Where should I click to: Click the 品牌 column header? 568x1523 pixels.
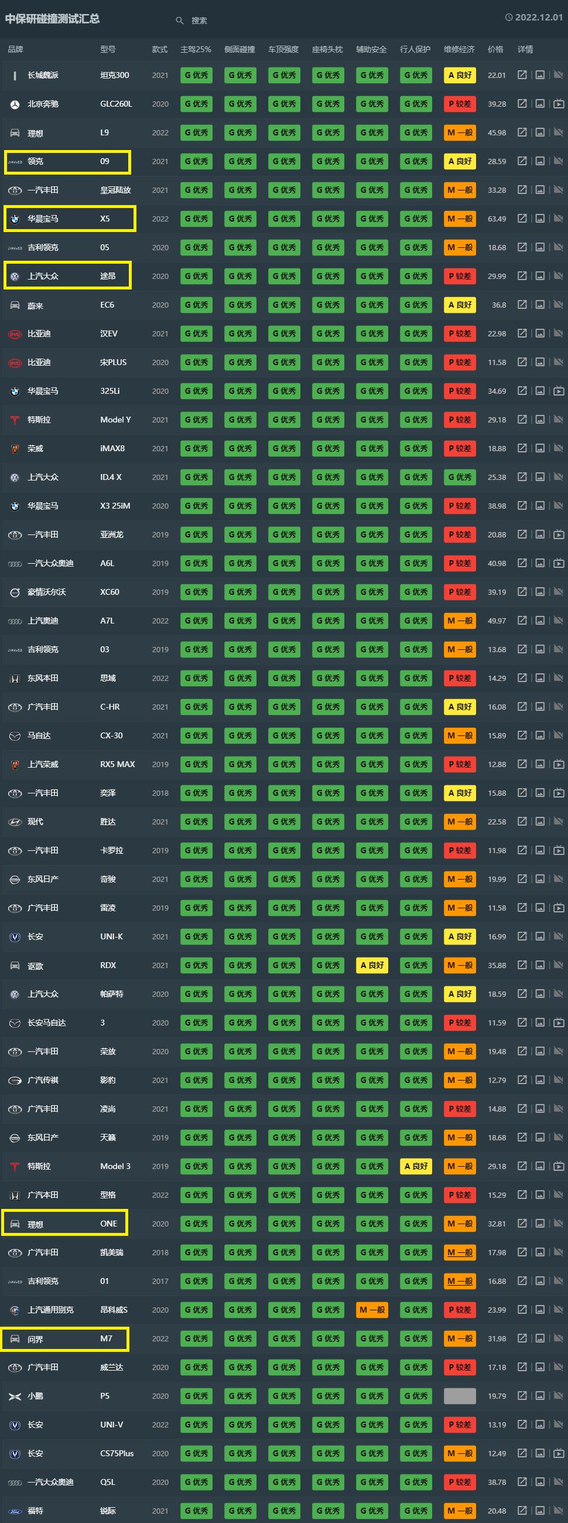(15, 49)
